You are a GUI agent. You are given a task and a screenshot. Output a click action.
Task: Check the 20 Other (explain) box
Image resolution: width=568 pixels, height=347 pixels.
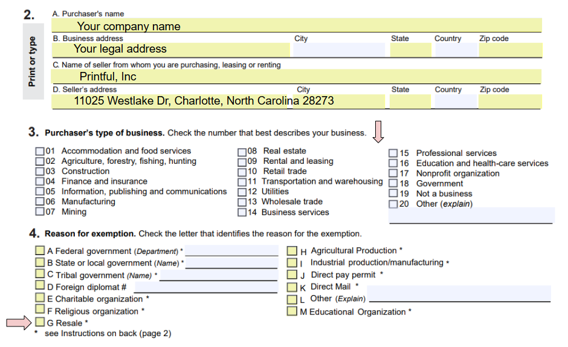tap(393, 204)
